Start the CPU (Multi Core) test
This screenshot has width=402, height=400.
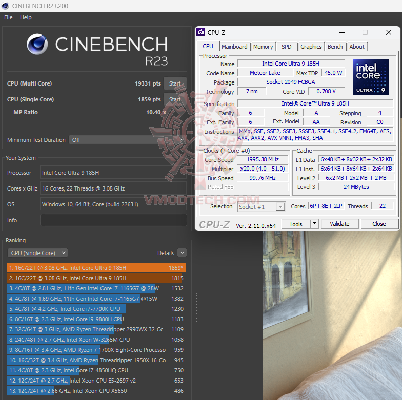pyautogui.click(x=175, y=83)
